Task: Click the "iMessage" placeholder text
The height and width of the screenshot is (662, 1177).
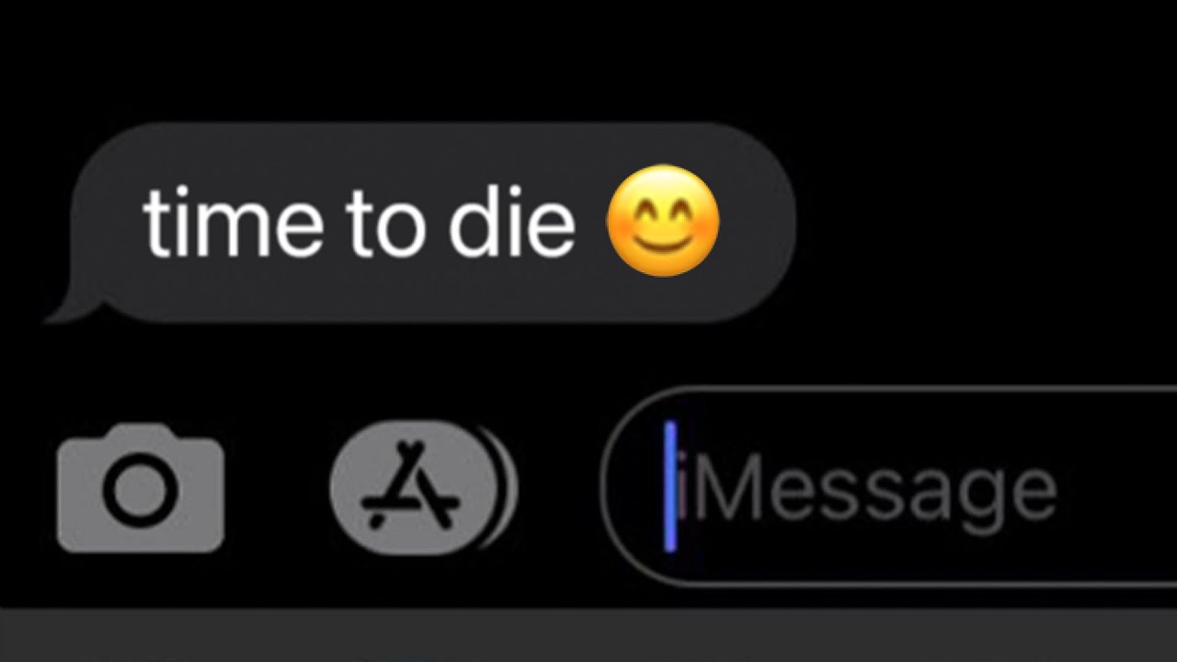Action: click(x=867, y=492)
